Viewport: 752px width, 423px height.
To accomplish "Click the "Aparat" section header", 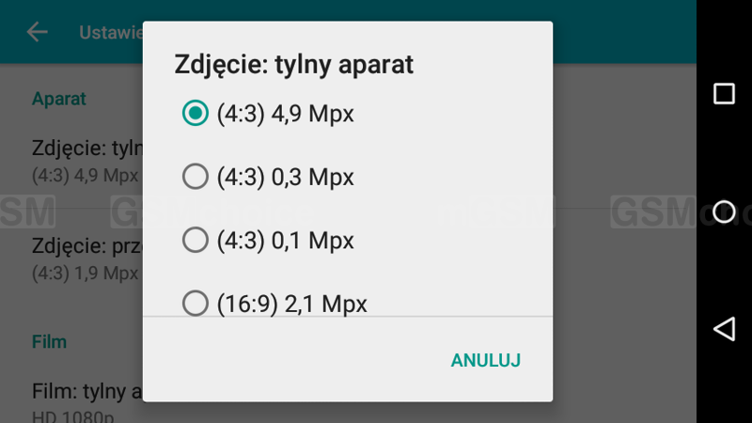I will click(59, 99).
